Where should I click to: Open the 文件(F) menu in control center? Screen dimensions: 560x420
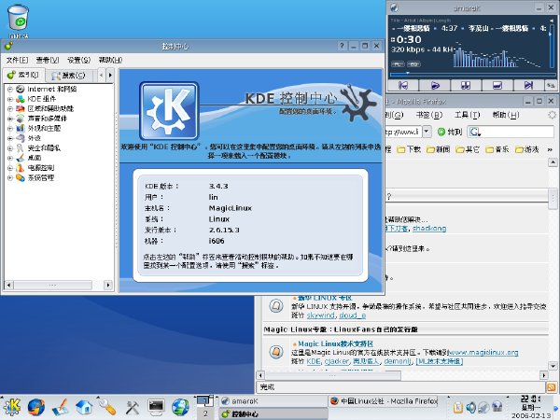17,60
